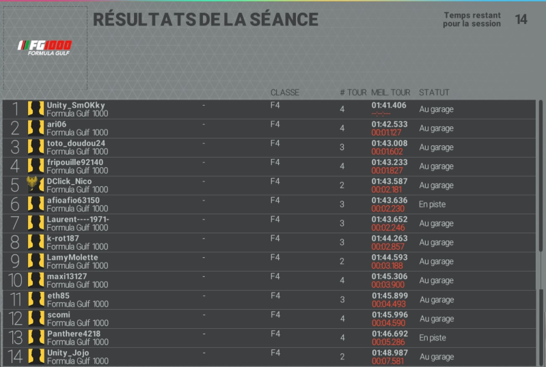Click the STATUT column header
The image size is (546, 367).
pyautogui.click(x=434, y=93)
